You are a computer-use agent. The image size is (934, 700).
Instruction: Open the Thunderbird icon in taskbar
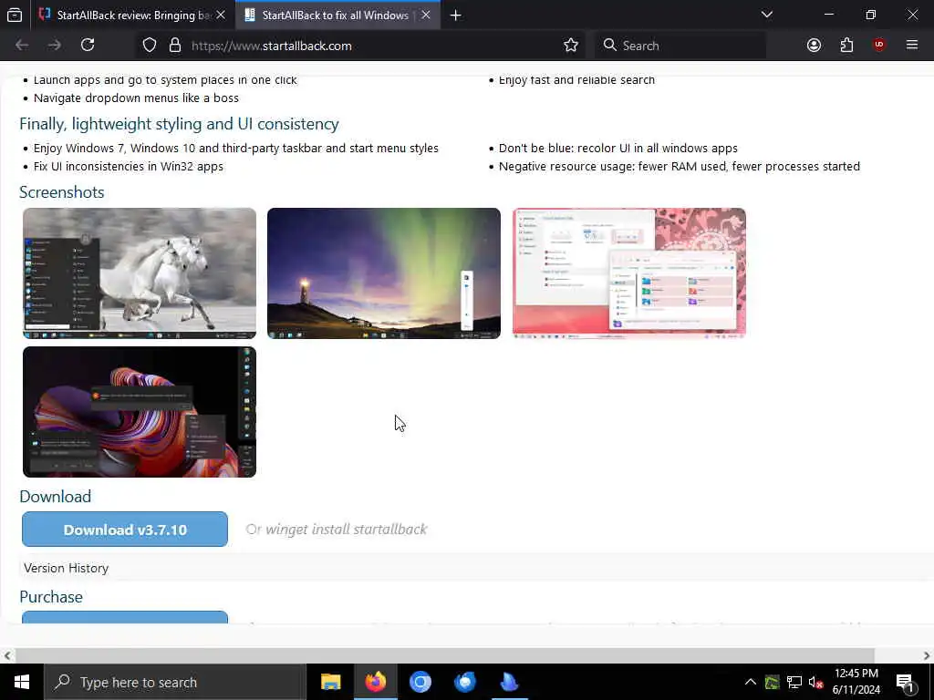click(464, 682)
